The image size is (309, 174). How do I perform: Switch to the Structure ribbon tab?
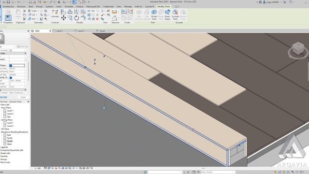point(21,6)
